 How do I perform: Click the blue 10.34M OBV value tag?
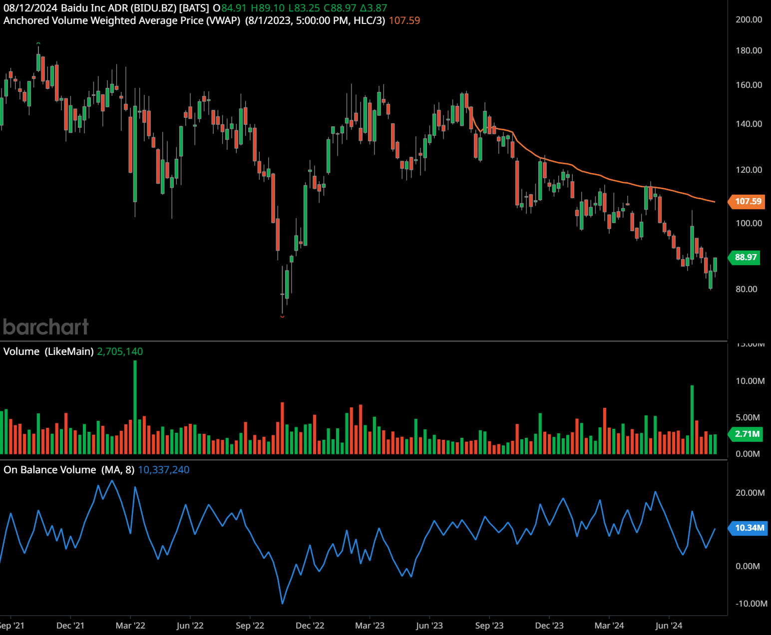pos(749,528)
